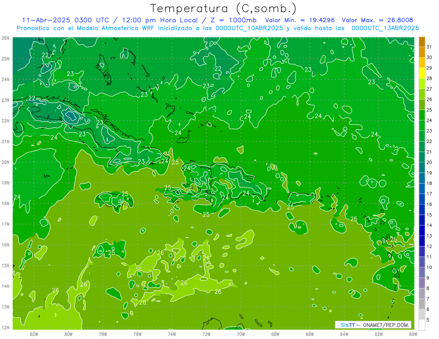439x339 pixels.
Task: Click the 70W longitude axis label
Action: (x=241, y=334)
